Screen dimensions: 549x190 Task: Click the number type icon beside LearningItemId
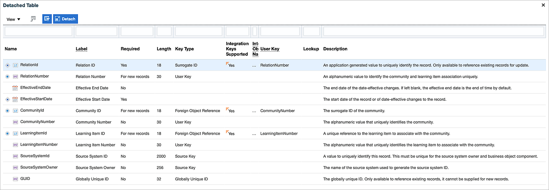click(16, 133)
